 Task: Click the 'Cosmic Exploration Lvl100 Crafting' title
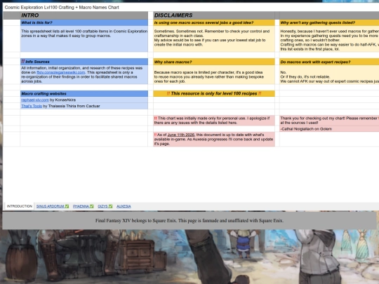coord(62,8)
